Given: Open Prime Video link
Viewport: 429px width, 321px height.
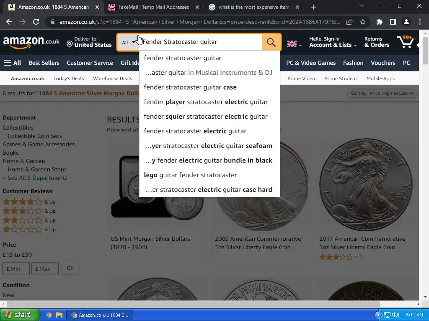Looking at the screenshot, I should (301, 79).
